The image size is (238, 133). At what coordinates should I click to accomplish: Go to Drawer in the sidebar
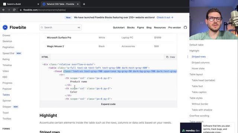point(6,35)
